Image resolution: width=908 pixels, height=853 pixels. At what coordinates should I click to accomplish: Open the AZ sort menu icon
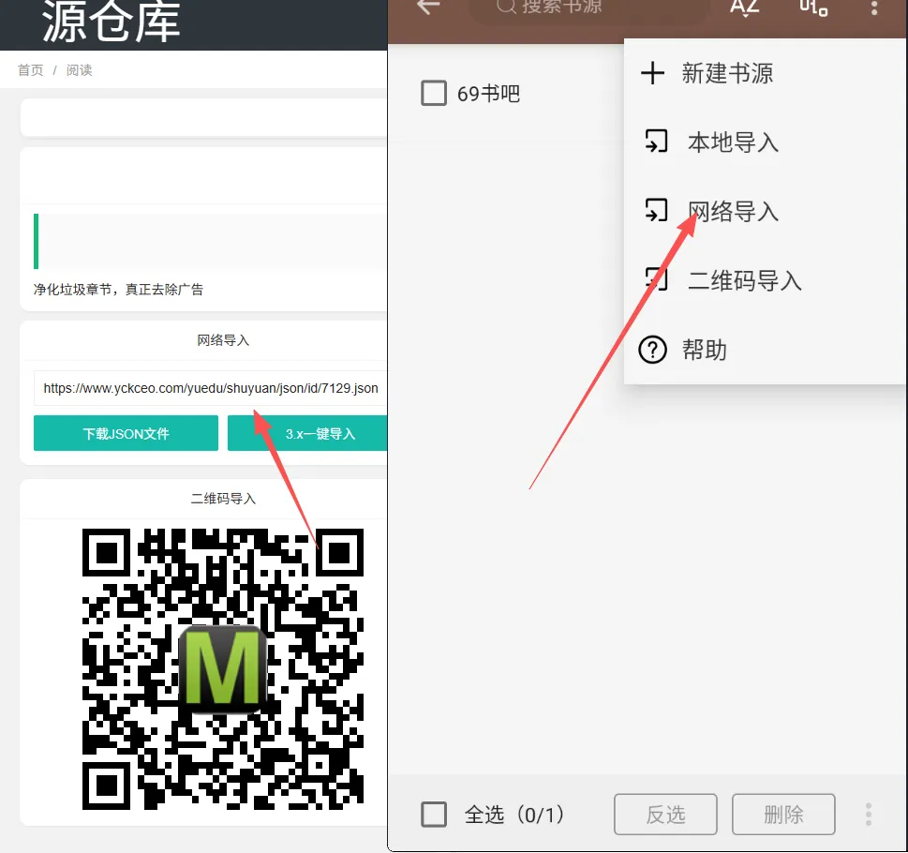click(x=745, y=8)
